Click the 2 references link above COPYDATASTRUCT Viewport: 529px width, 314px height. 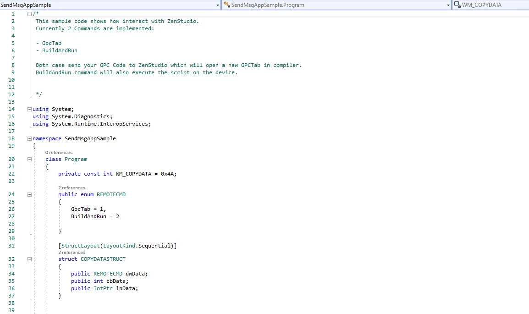(72, 252)
